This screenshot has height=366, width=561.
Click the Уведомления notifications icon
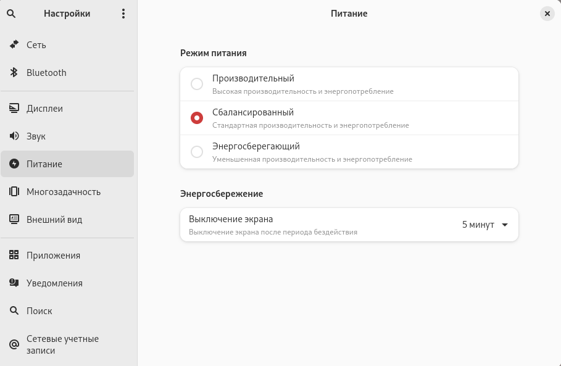14,283
